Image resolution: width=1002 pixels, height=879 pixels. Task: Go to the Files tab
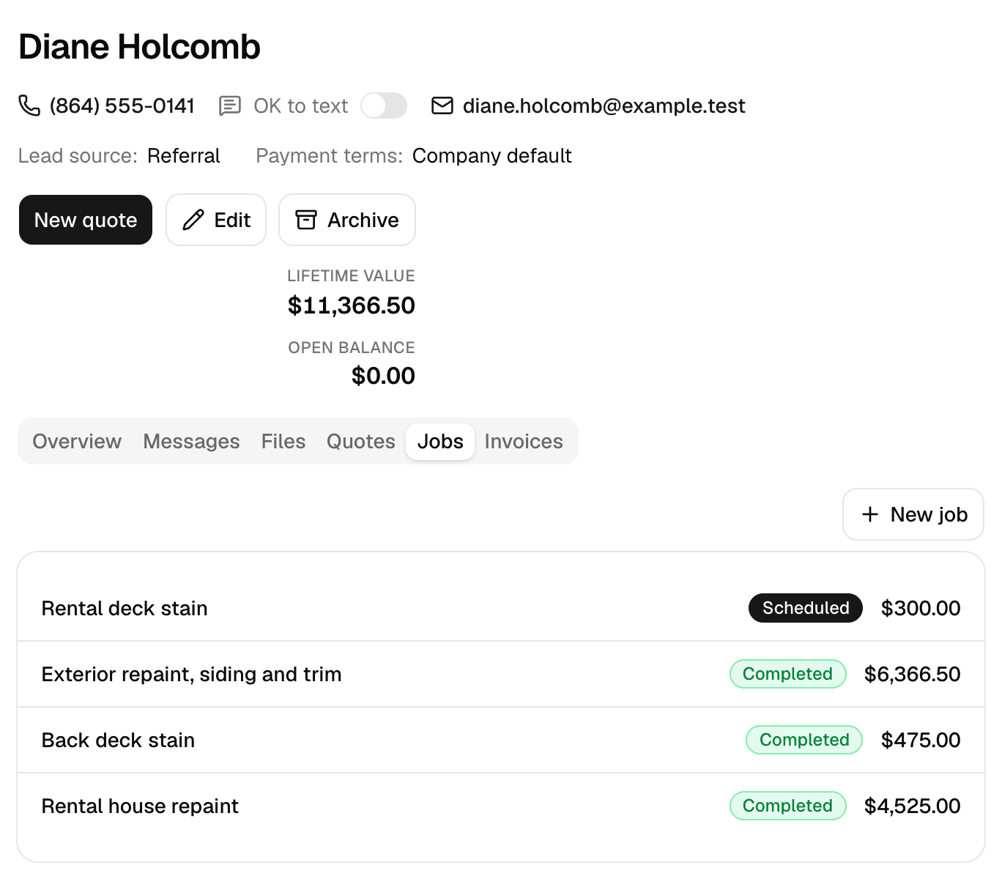283,441
